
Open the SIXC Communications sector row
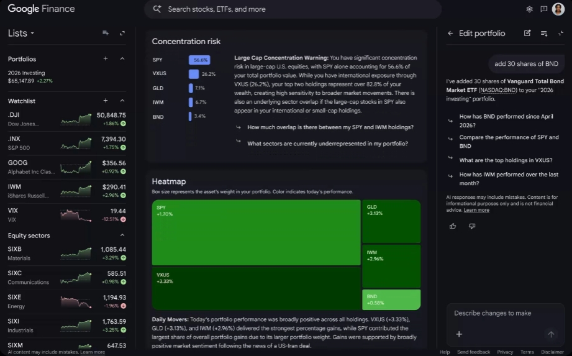coord(66,277)
